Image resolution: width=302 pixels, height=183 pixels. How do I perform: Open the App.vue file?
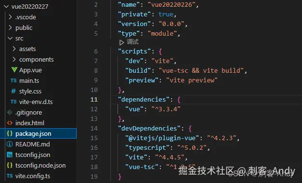[x=30, y=70]
